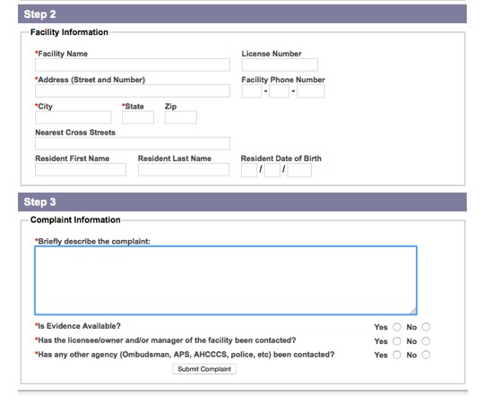The width and height of the screenshot is (493, 404).
Task: Click the License Number field
Action: click(280, 64)
